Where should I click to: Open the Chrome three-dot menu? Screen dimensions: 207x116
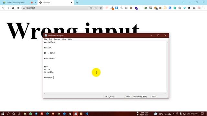coord(204,8)
